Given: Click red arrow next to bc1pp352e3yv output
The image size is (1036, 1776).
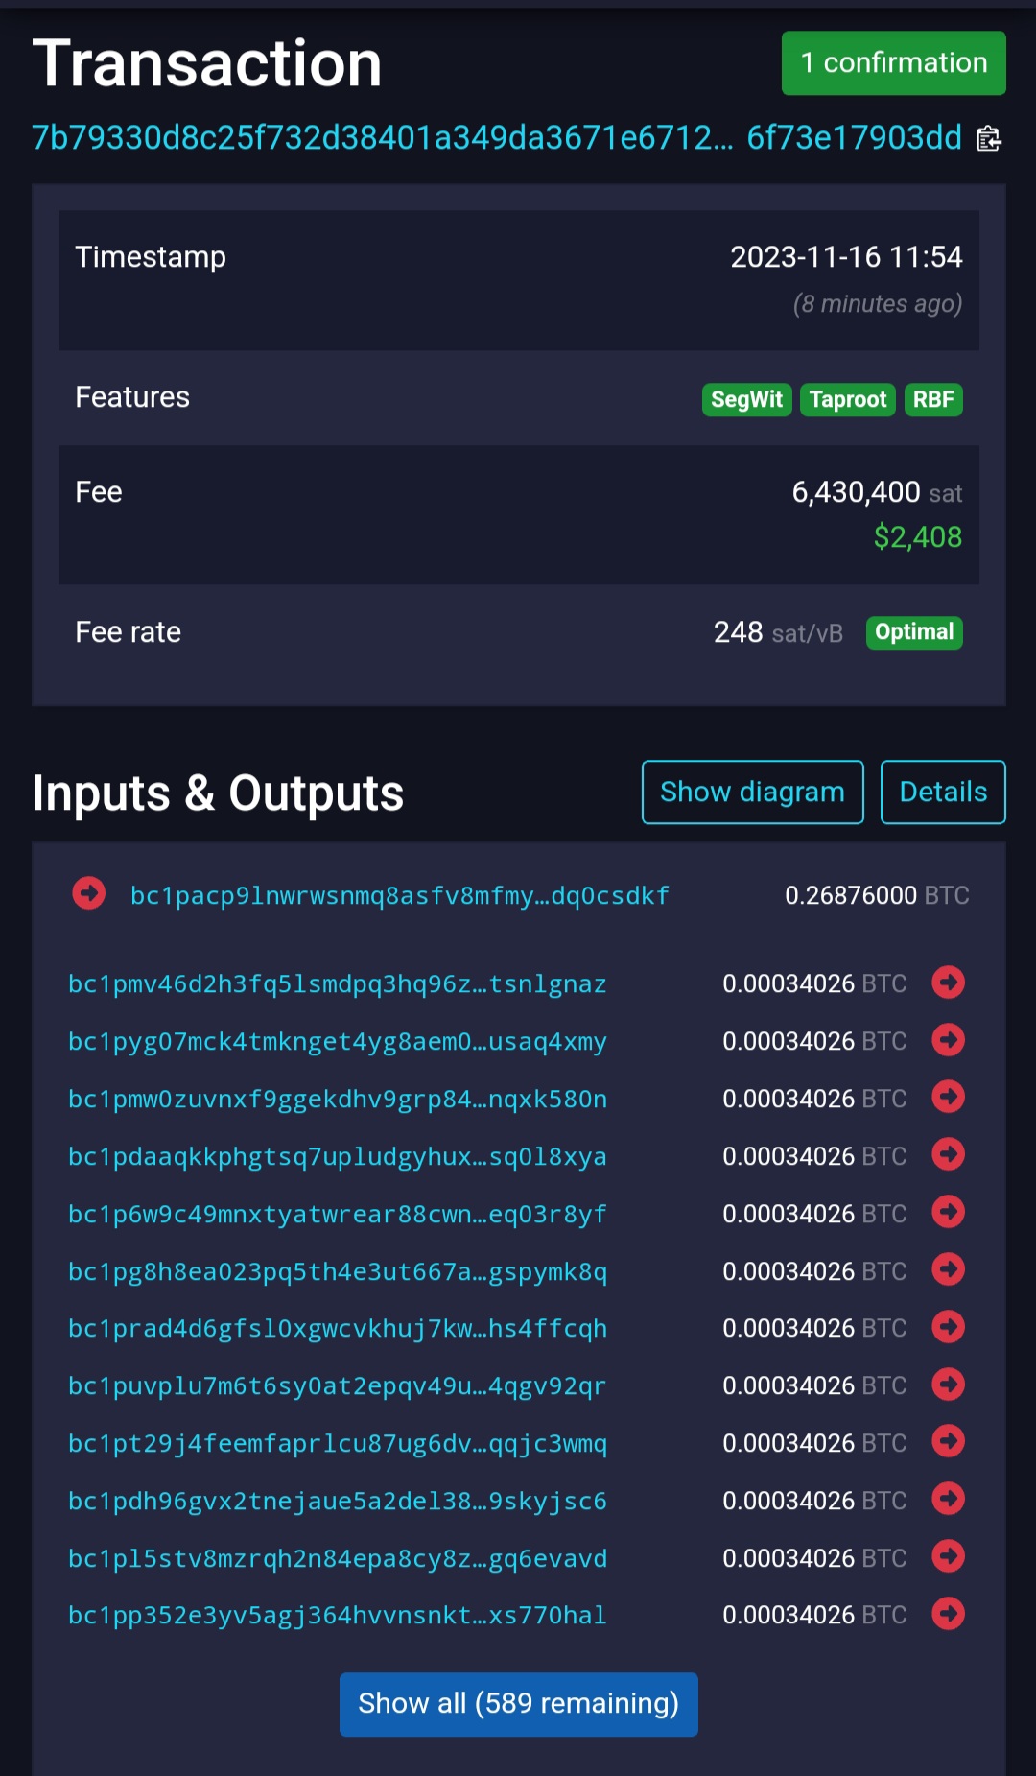Looking at the screenshot, I should click(x=948, y=1615).
